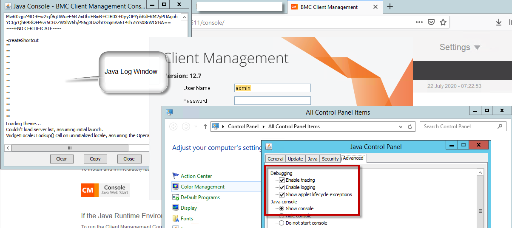Expand breadcrumb arrow before Control Panel
Screen dimensions: 512x228
(223, 127)
